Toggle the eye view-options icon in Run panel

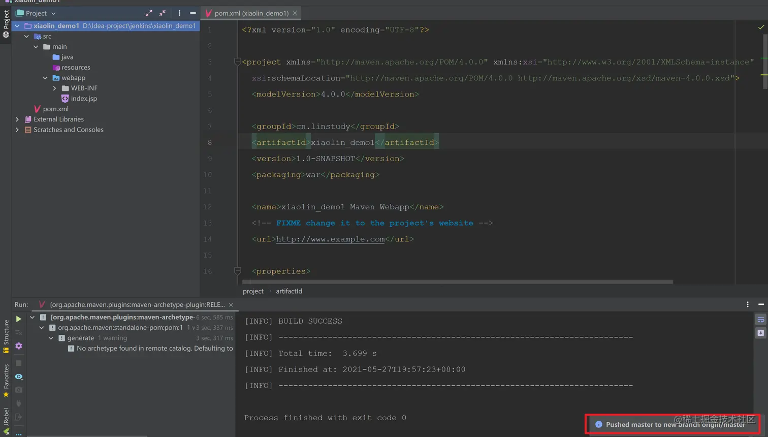pyautogui.click(x=19, y=377)
